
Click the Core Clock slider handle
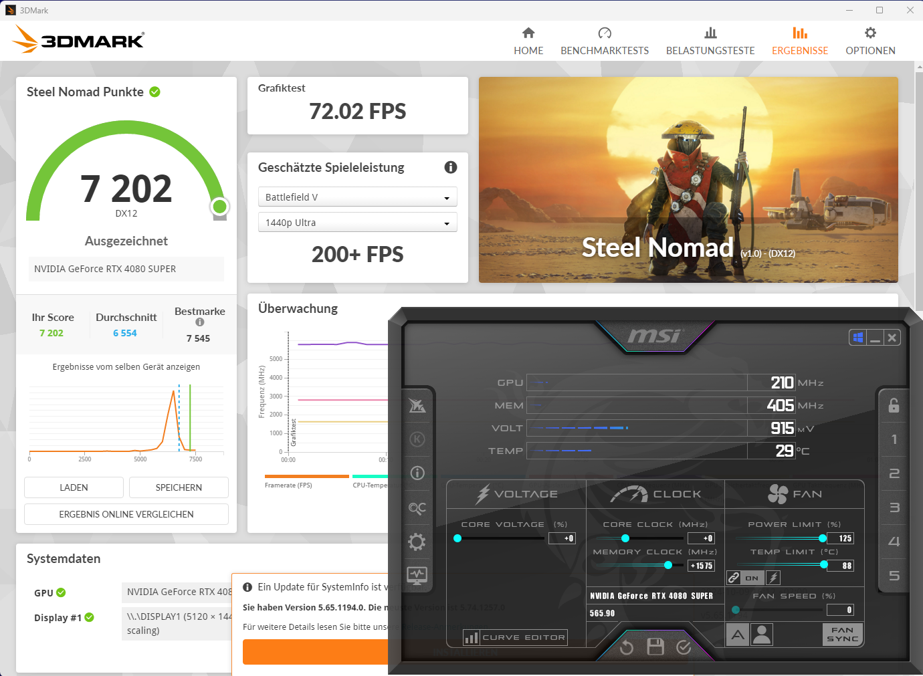pyautogui.click(x=625, y=538)
